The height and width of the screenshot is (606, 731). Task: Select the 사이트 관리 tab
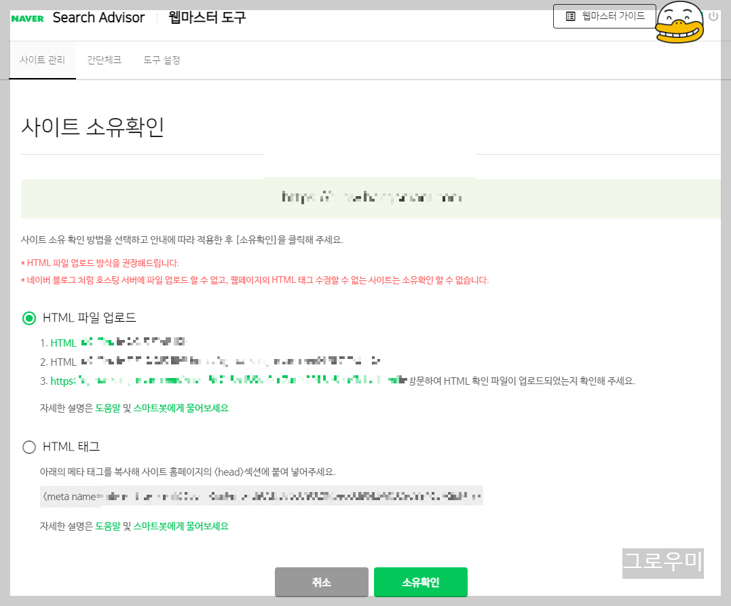[x=42, y=60]
